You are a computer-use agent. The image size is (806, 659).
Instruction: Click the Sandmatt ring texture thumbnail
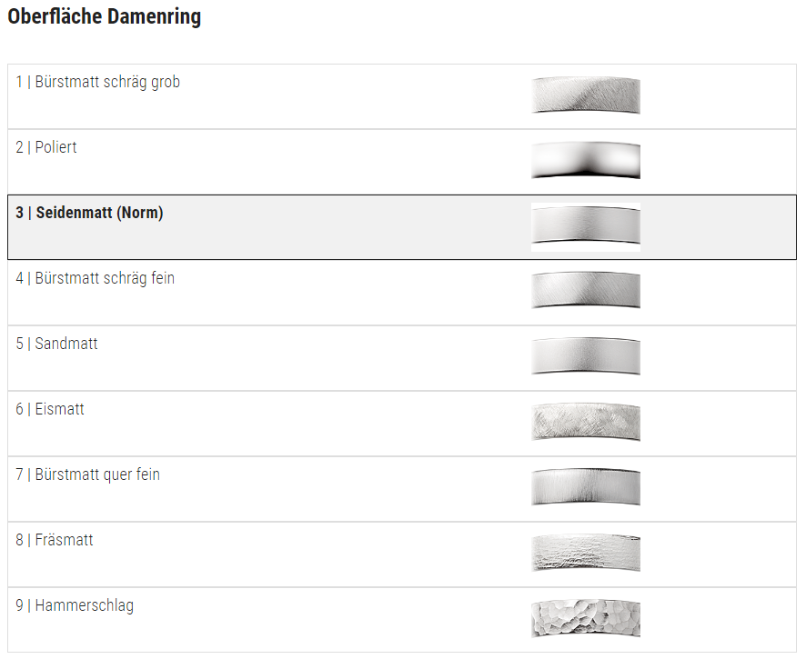coord(586,357)
